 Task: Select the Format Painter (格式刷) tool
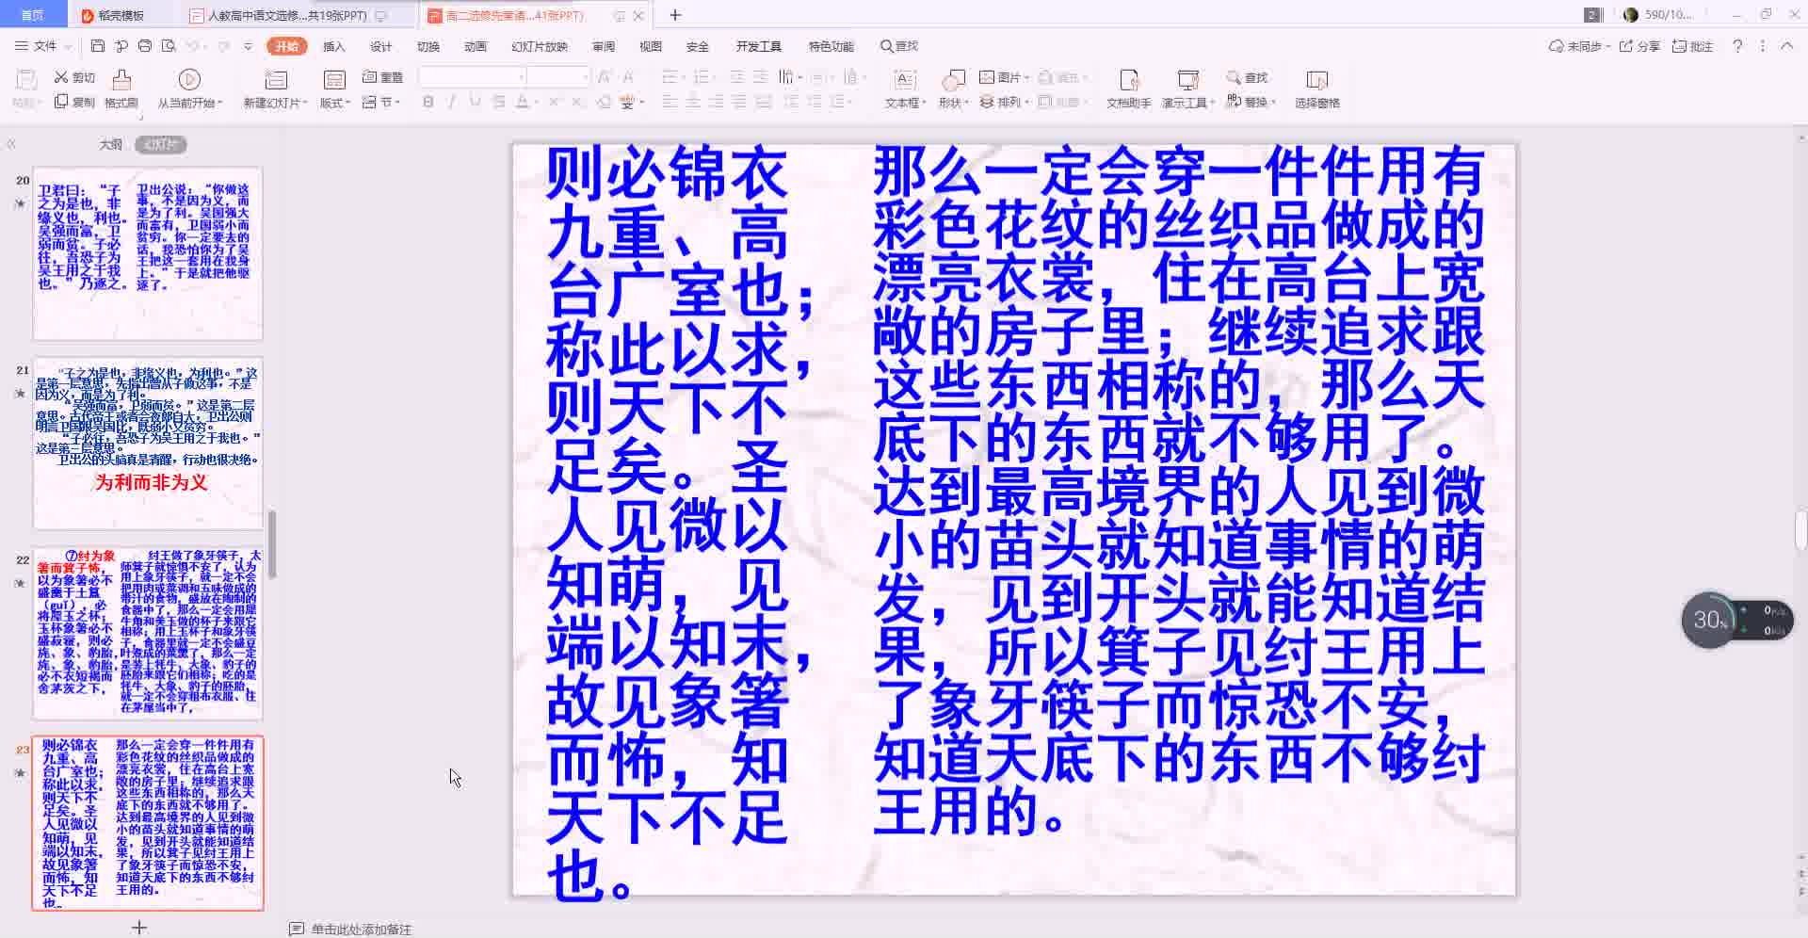coord(121,89)
